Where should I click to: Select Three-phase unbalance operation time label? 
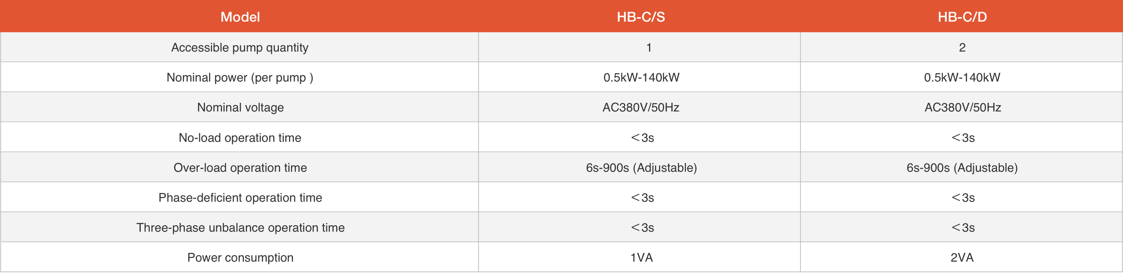click(240, 228)
